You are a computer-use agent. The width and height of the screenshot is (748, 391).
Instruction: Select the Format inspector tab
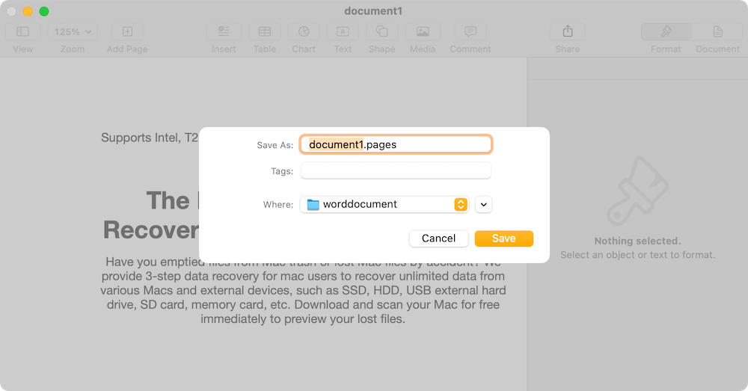coord(666,32)
